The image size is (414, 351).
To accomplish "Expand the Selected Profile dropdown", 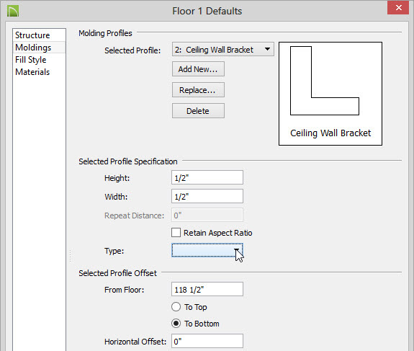I will click(x=223, y=50).
